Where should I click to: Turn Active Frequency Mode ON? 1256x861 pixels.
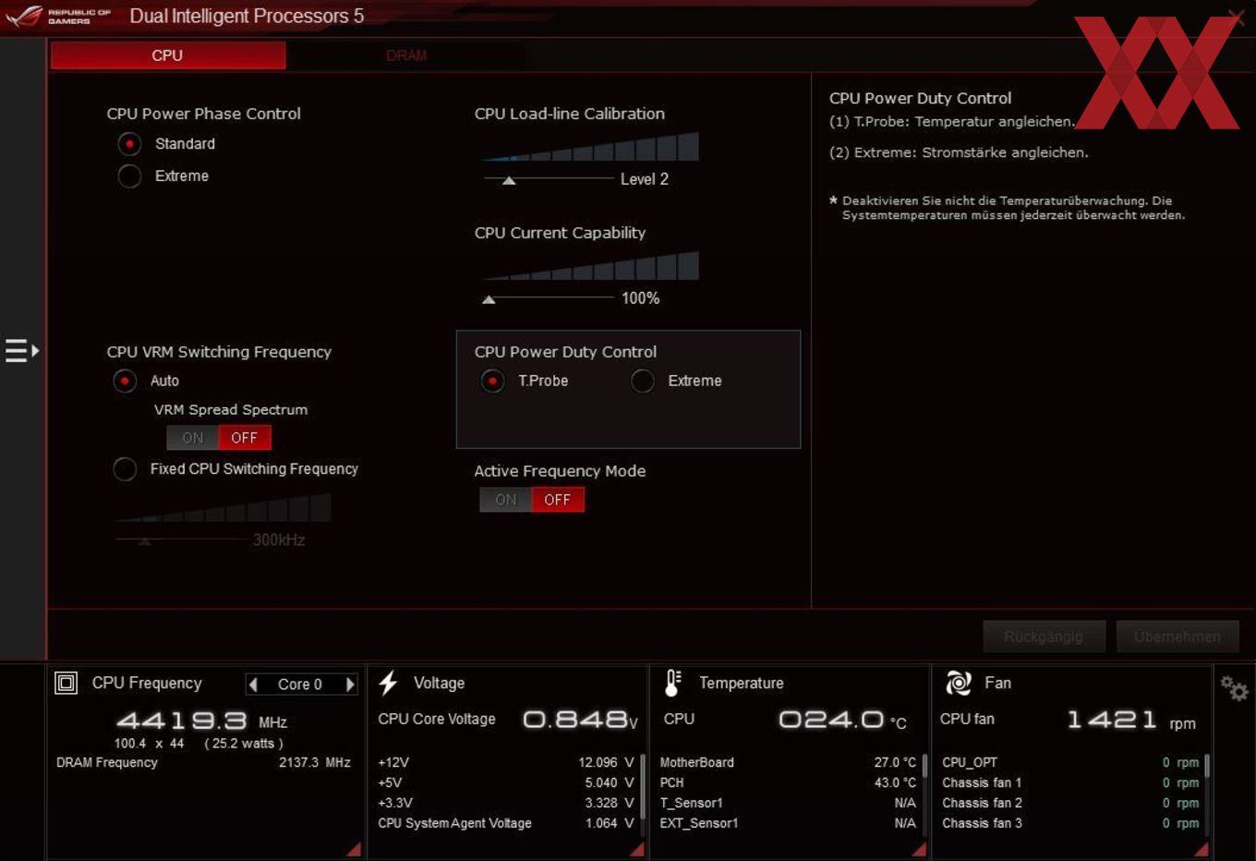[x=505, y=500]
